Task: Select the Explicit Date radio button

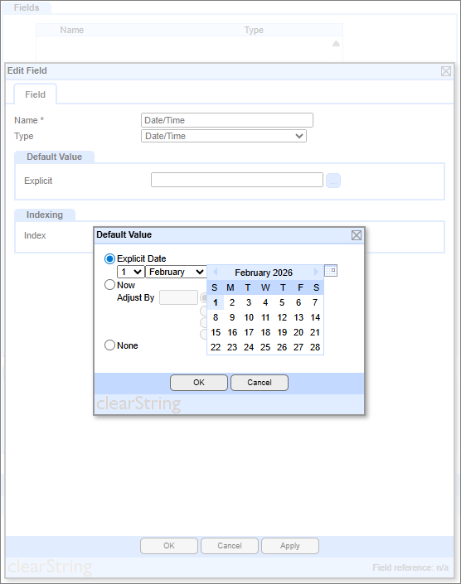Action: pos(109,258)
